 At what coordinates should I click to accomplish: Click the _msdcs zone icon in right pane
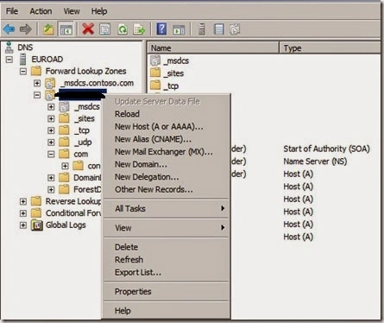pyautogui.click(x=155, y=60)
